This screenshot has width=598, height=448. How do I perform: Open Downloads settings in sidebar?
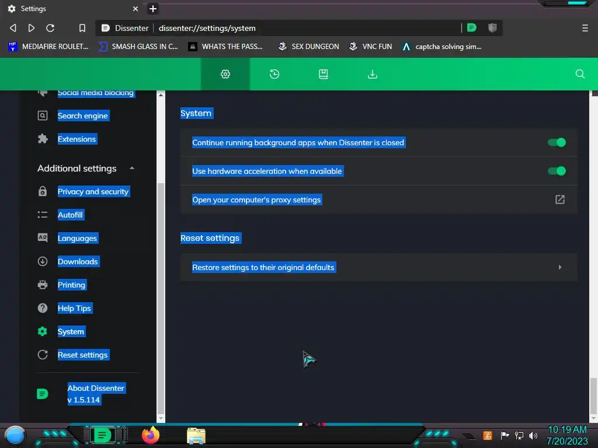[78, 262]
